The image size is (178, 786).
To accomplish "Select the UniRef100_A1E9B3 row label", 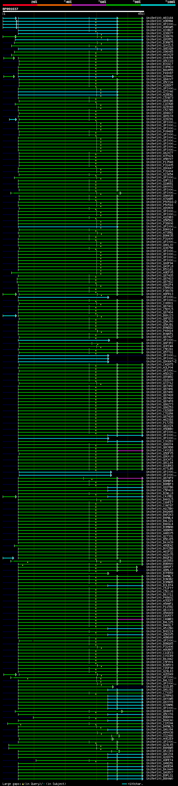I will coord(160,217).
